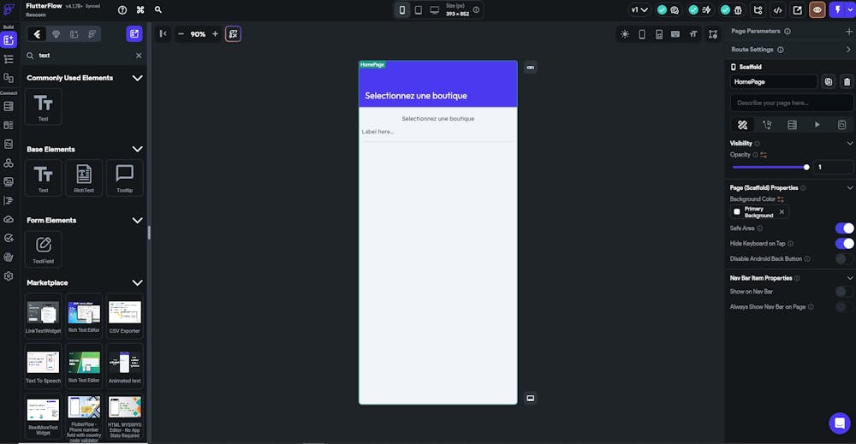Clear the widget search field

(139, 56)
